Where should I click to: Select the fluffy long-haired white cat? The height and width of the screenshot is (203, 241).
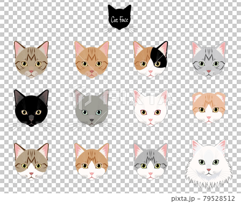coord(209,164)
